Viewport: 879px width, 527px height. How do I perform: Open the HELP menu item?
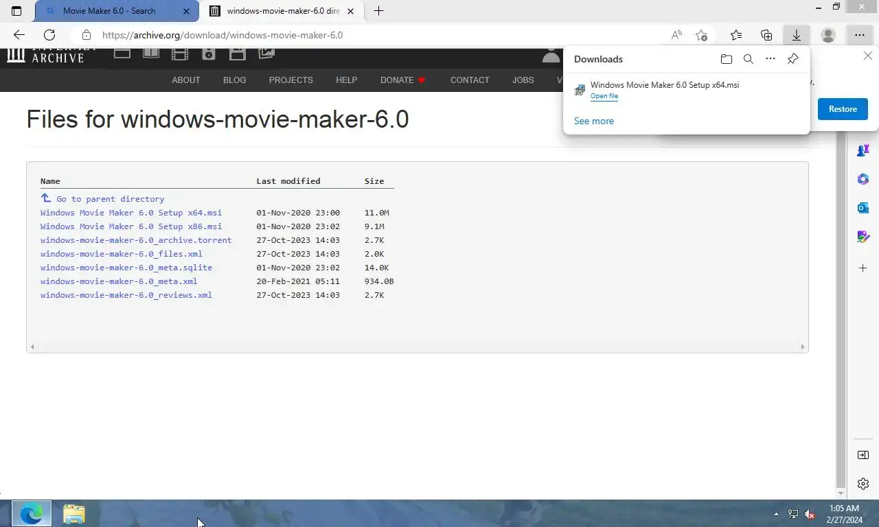pos(347,80)
